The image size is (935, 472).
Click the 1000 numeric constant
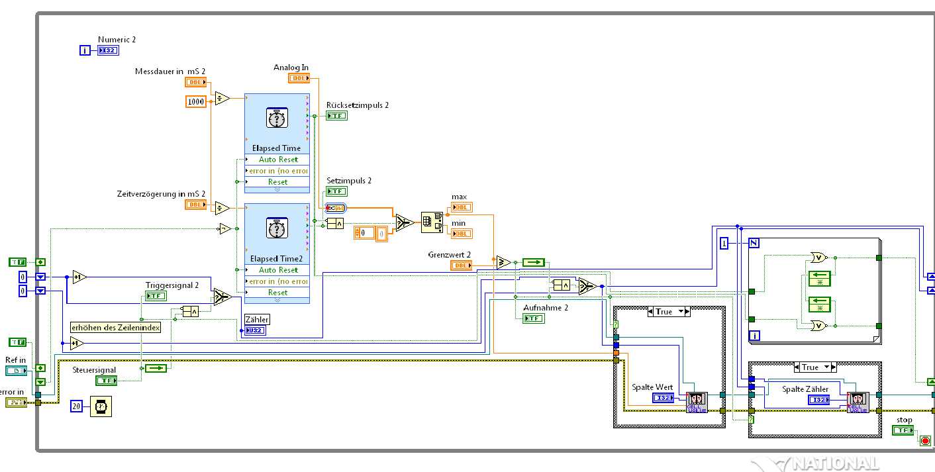point(196,101)
